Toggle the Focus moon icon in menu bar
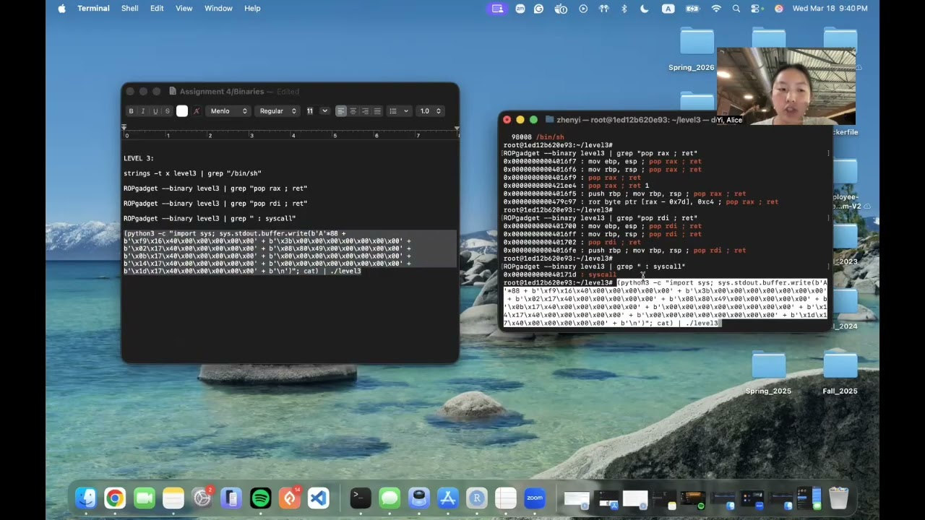The image size is (925, 520). pos(645,9)
